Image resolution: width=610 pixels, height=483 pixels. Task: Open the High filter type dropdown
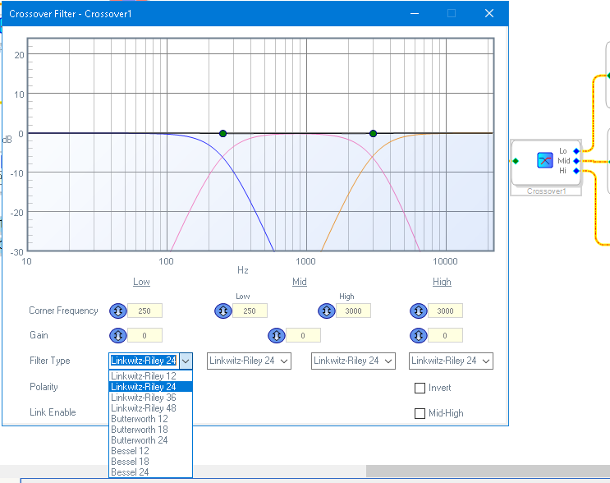click(451, 361)
